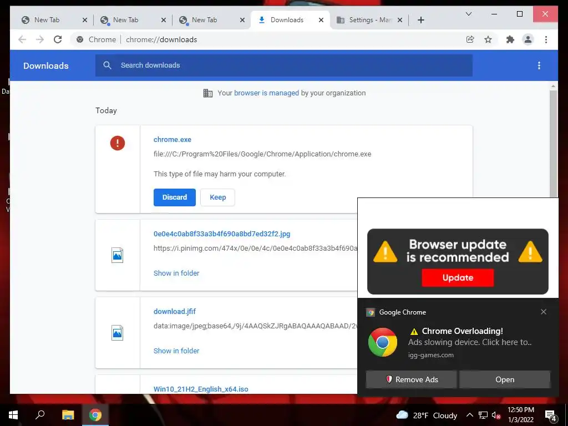This screenshot has width=568, height=426.
Task: Dismiss the Google Chrome notification
Action: [544, 312]
